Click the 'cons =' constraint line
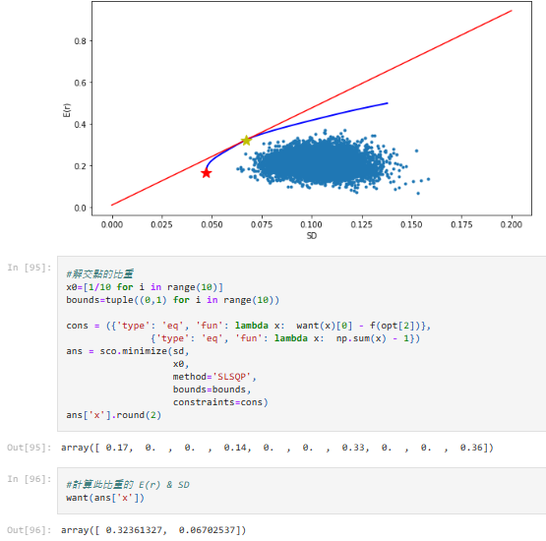This screenshot has height=541, width=546. click(249, 326)
